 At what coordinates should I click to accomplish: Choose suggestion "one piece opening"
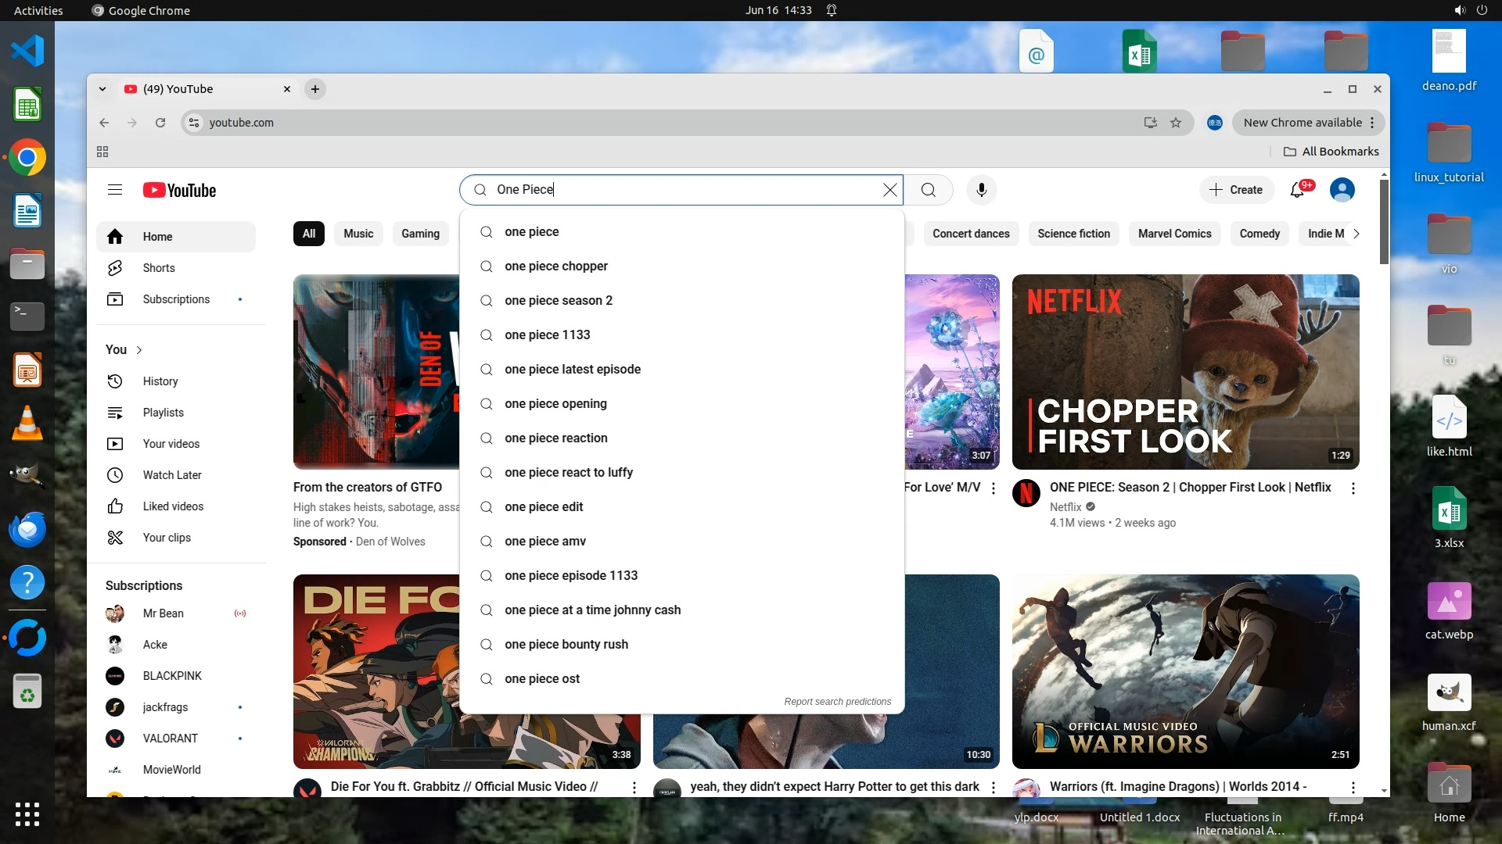[555, 404]
